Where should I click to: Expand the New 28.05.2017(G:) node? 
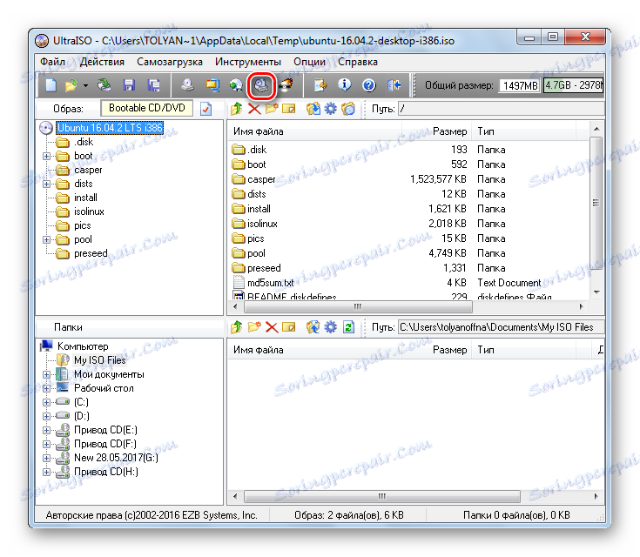point(46,458)
